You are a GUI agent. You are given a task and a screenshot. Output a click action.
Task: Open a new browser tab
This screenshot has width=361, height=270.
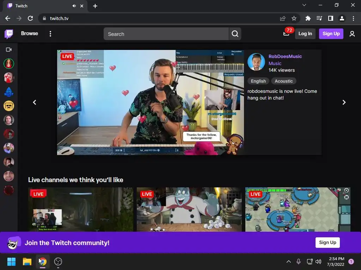[x=95, y=6]
